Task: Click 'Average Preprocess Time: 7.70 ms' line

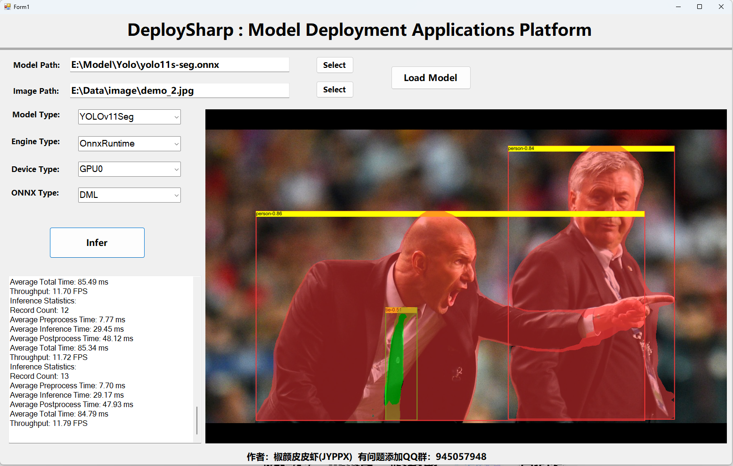Action: [68, 385]
